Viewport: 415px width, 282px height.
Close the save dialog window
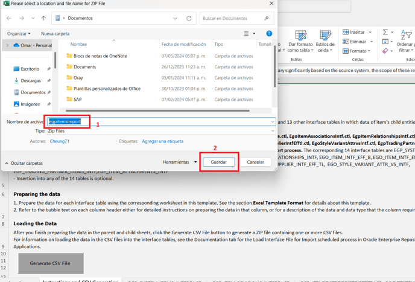click(x=271, y=4)
